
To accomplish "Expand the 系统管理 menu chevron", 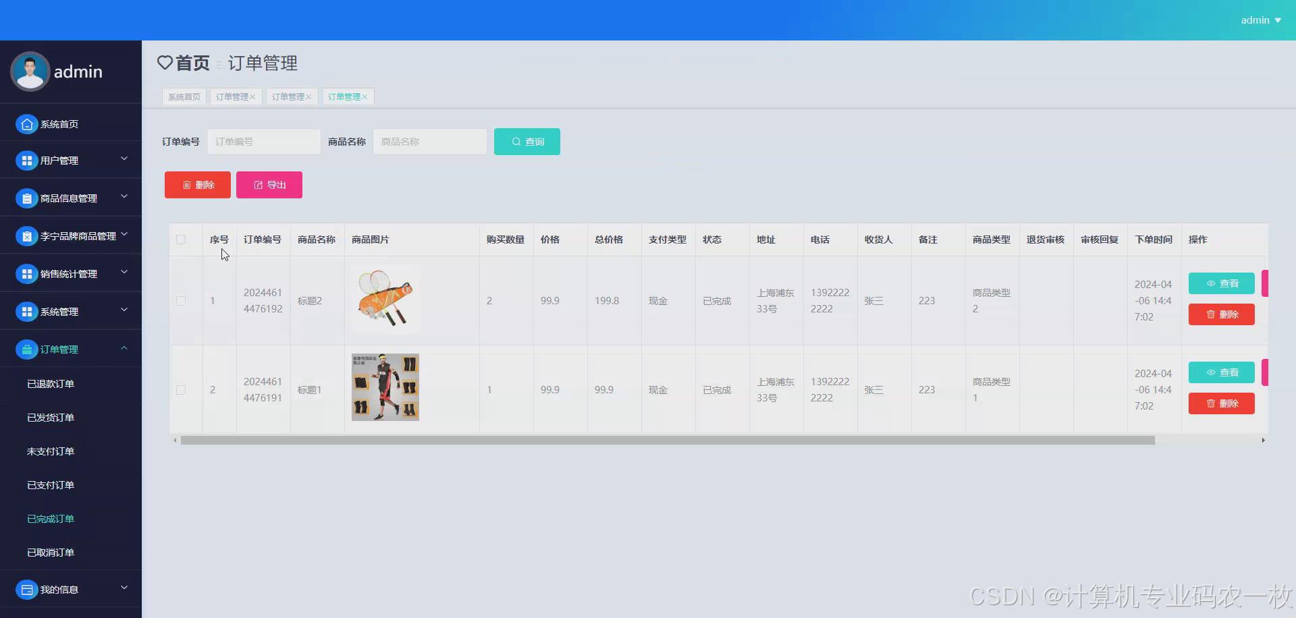I will [124, 310].
